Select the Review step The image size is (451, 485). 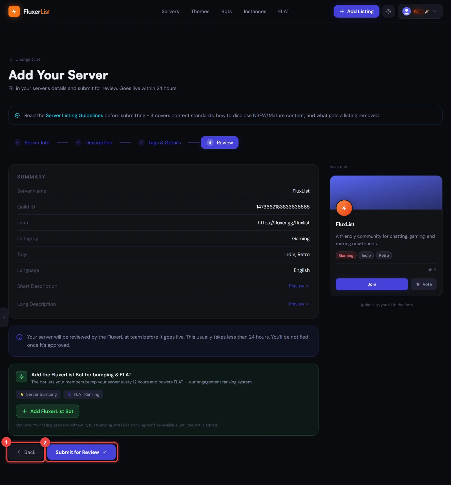(x=220, y=142)
